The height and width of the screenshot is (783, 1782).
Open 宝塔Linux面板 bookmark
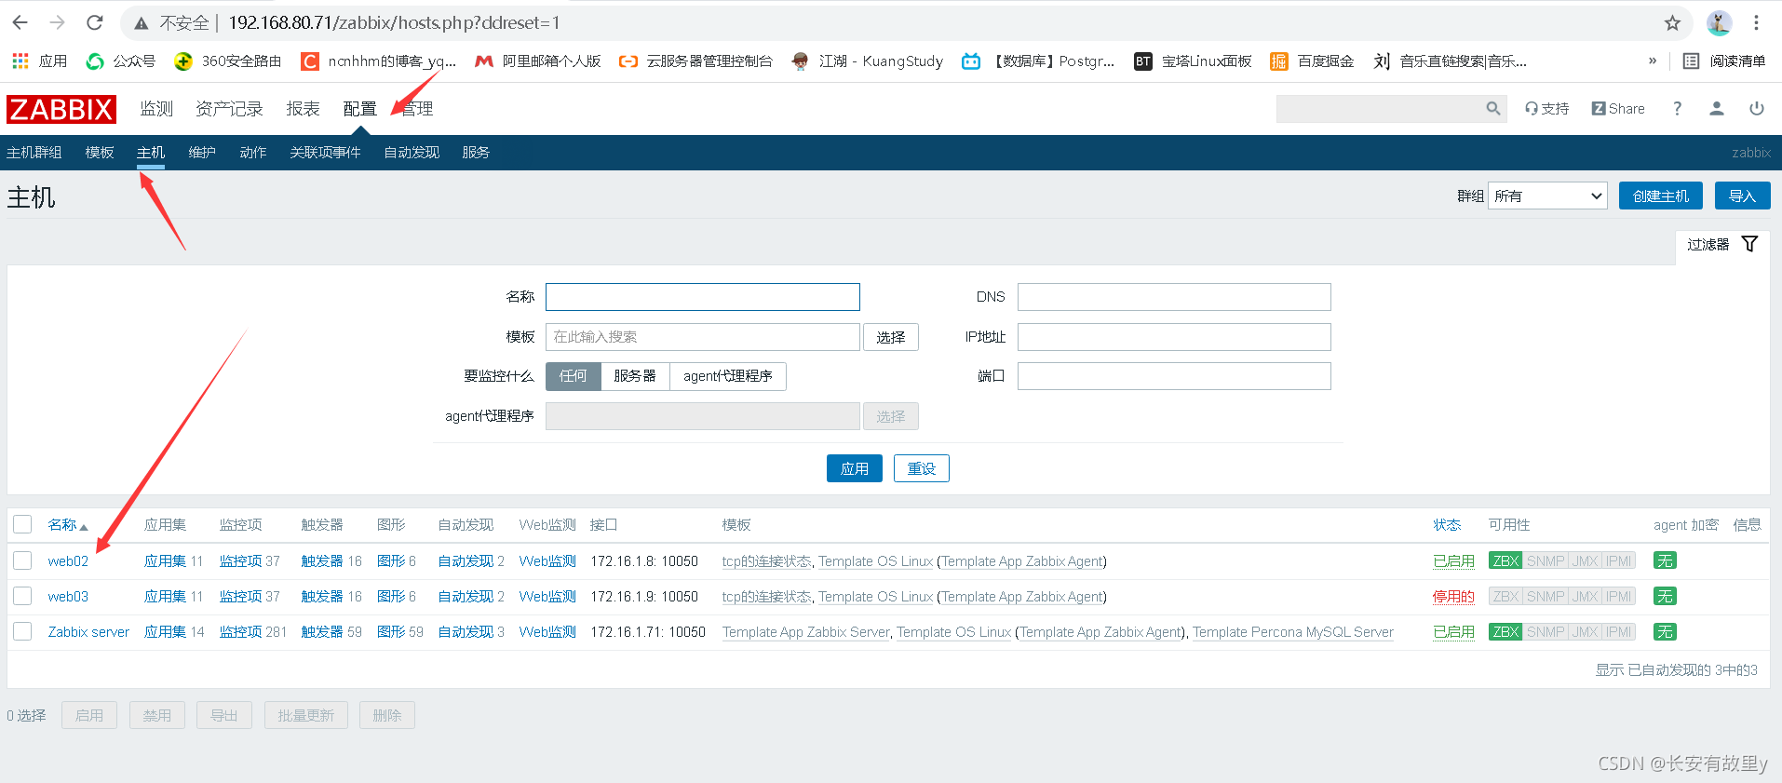1193,61
